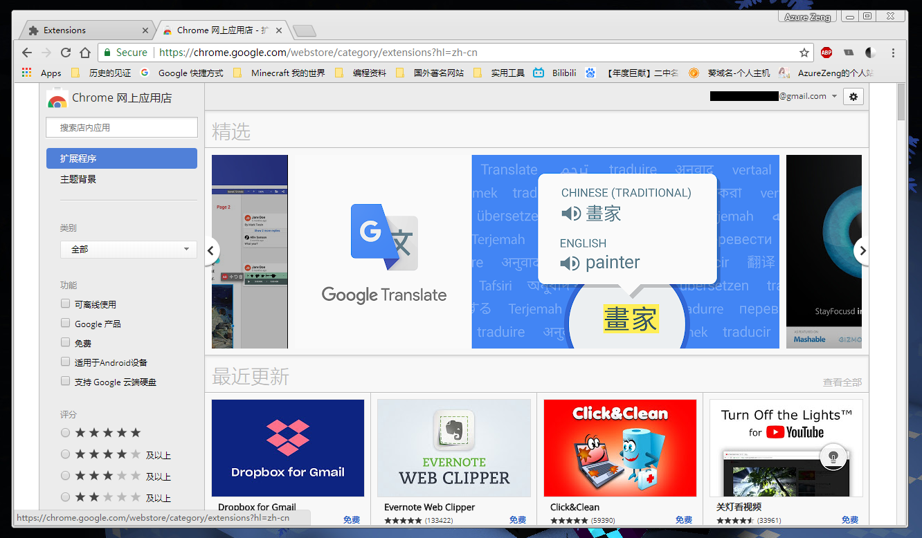Enable the 适用于Android设备 checkbox
The height and width of the screenshot is (538, 922).
pyautogui.click(x=65, y=362)
